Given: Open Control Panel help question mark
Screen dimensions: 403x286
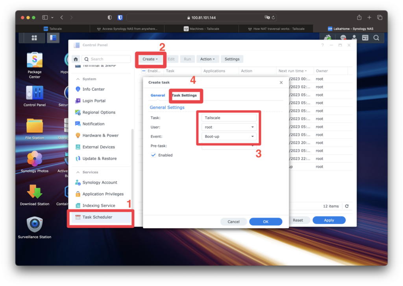Looking at the screenshot, I should click(x=322, y=45).
